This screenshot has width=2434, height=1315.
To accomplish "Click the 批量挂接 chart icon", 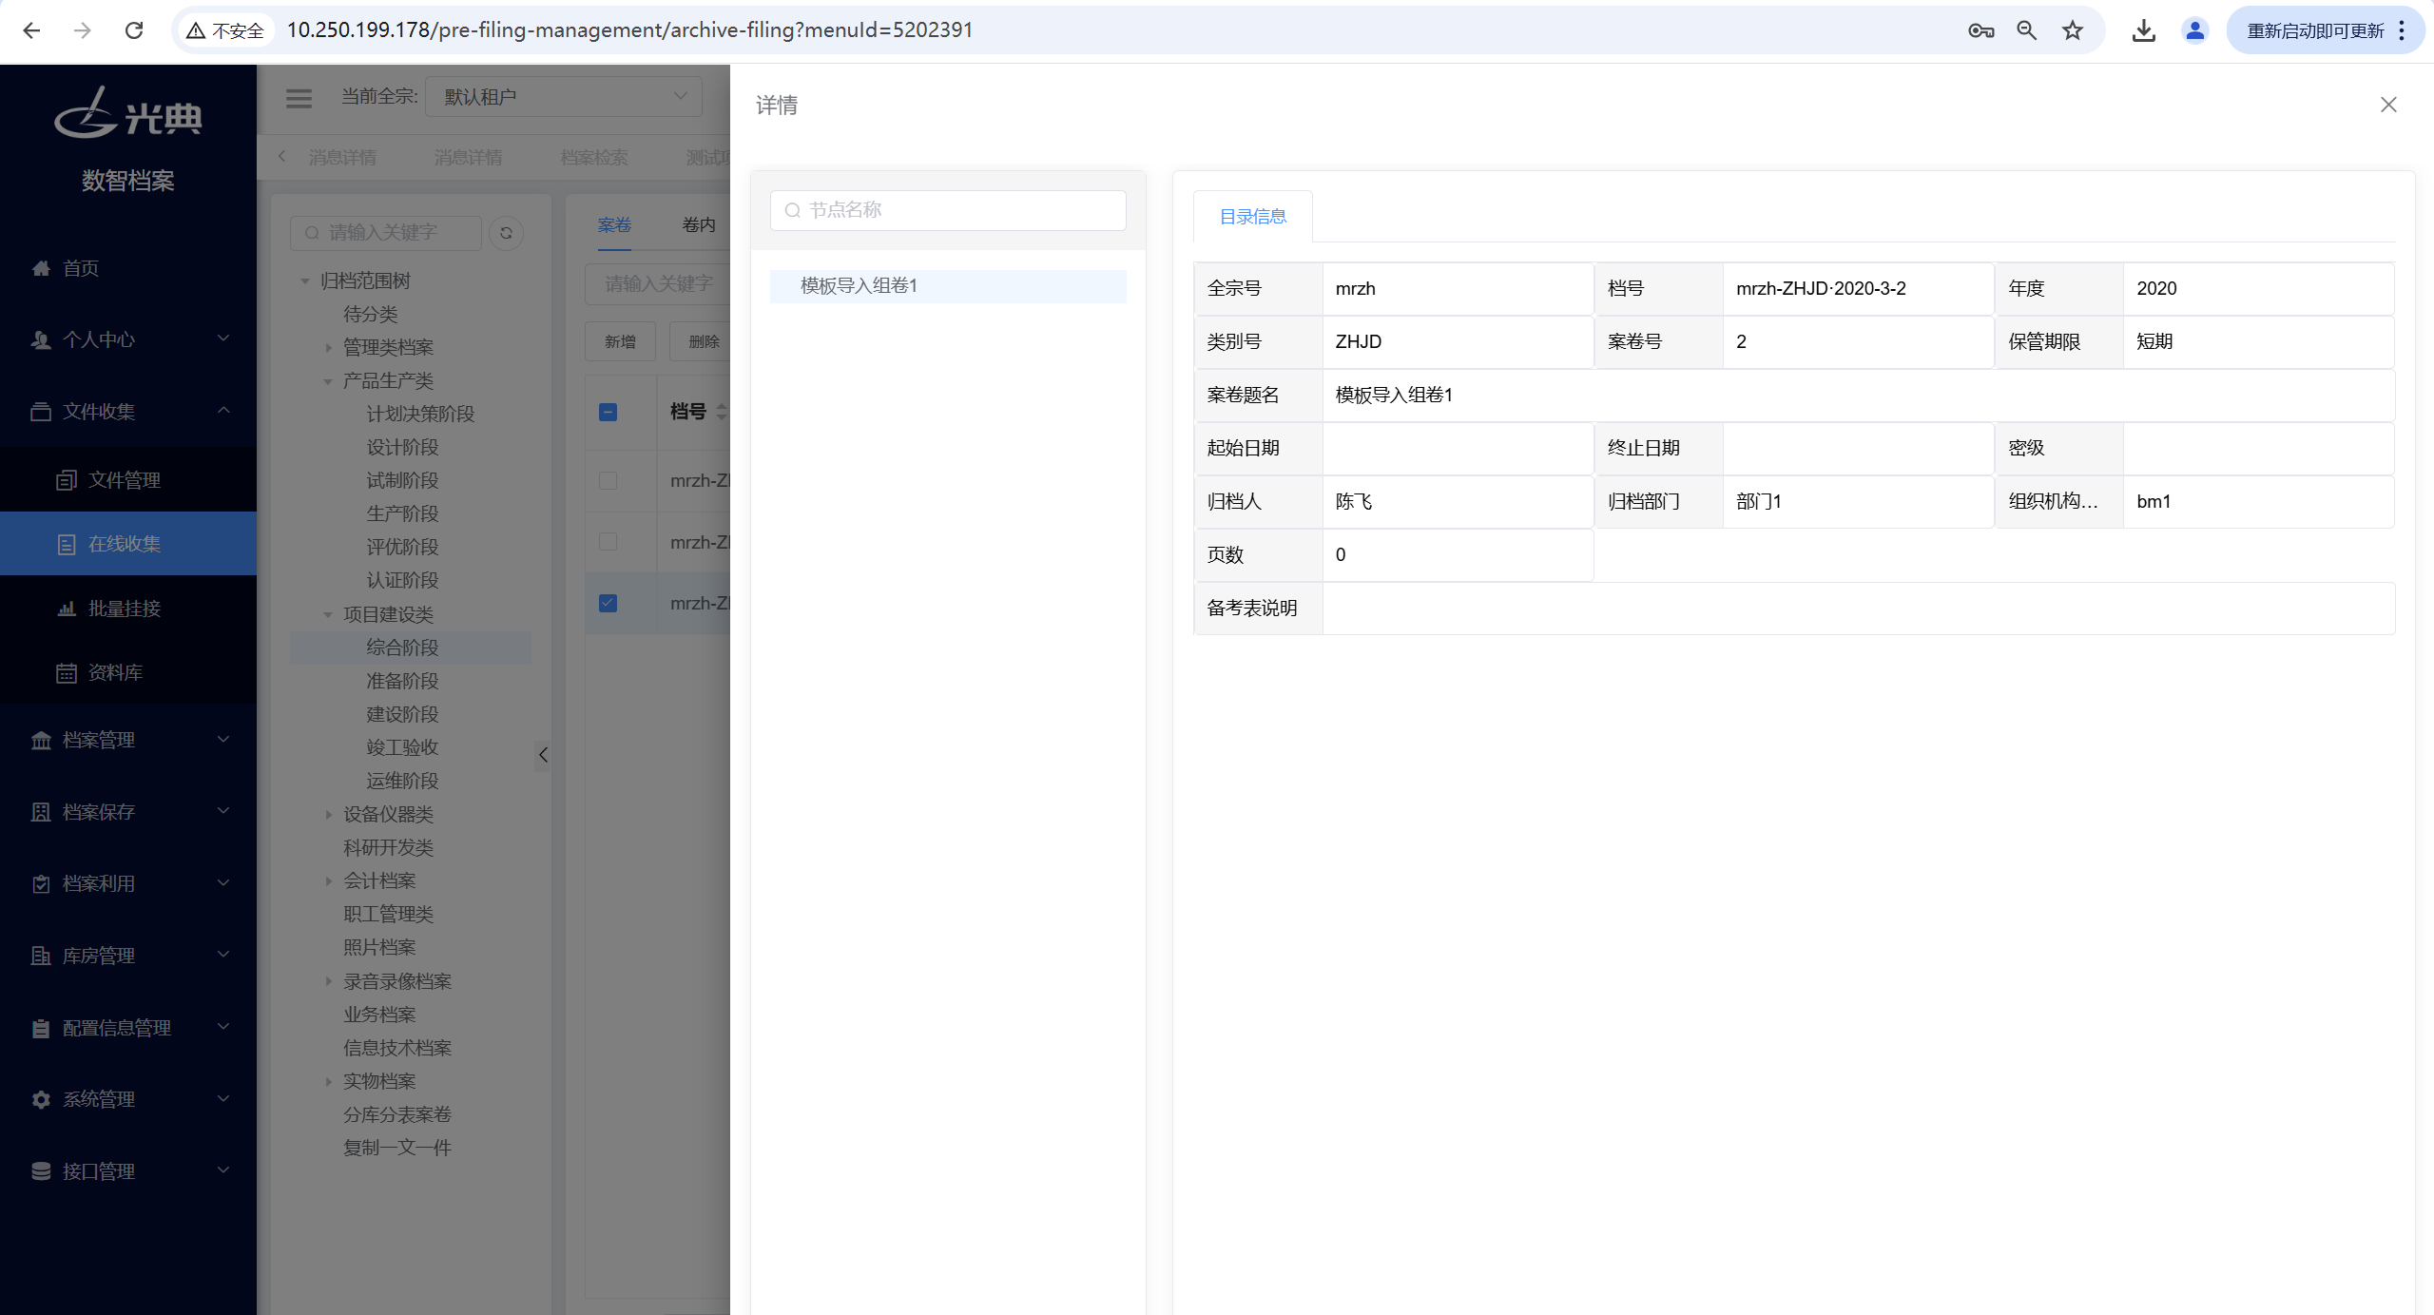I will (67, 609).
